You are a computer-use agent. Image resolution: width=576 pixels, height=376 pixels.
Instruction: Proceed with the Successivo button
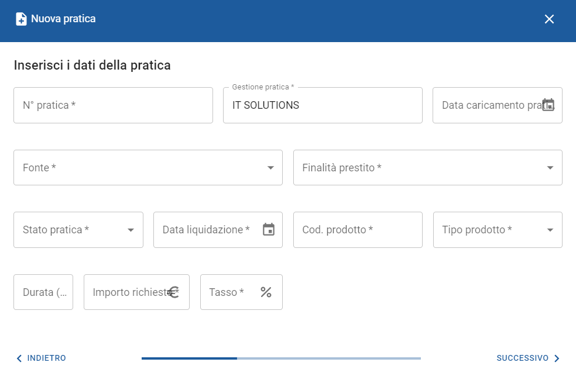pos(522,358)
